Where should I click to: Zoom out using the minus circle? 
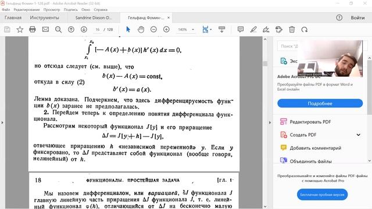[153, 30]
